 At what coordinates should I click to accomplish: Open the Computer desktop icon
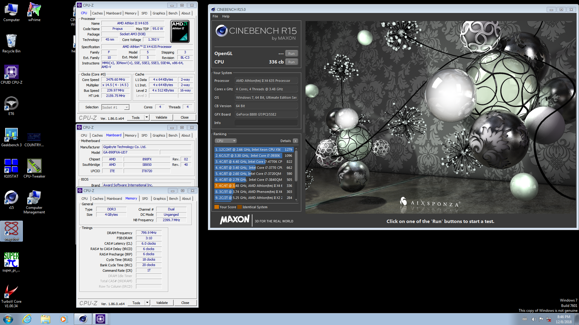[11, 12]
